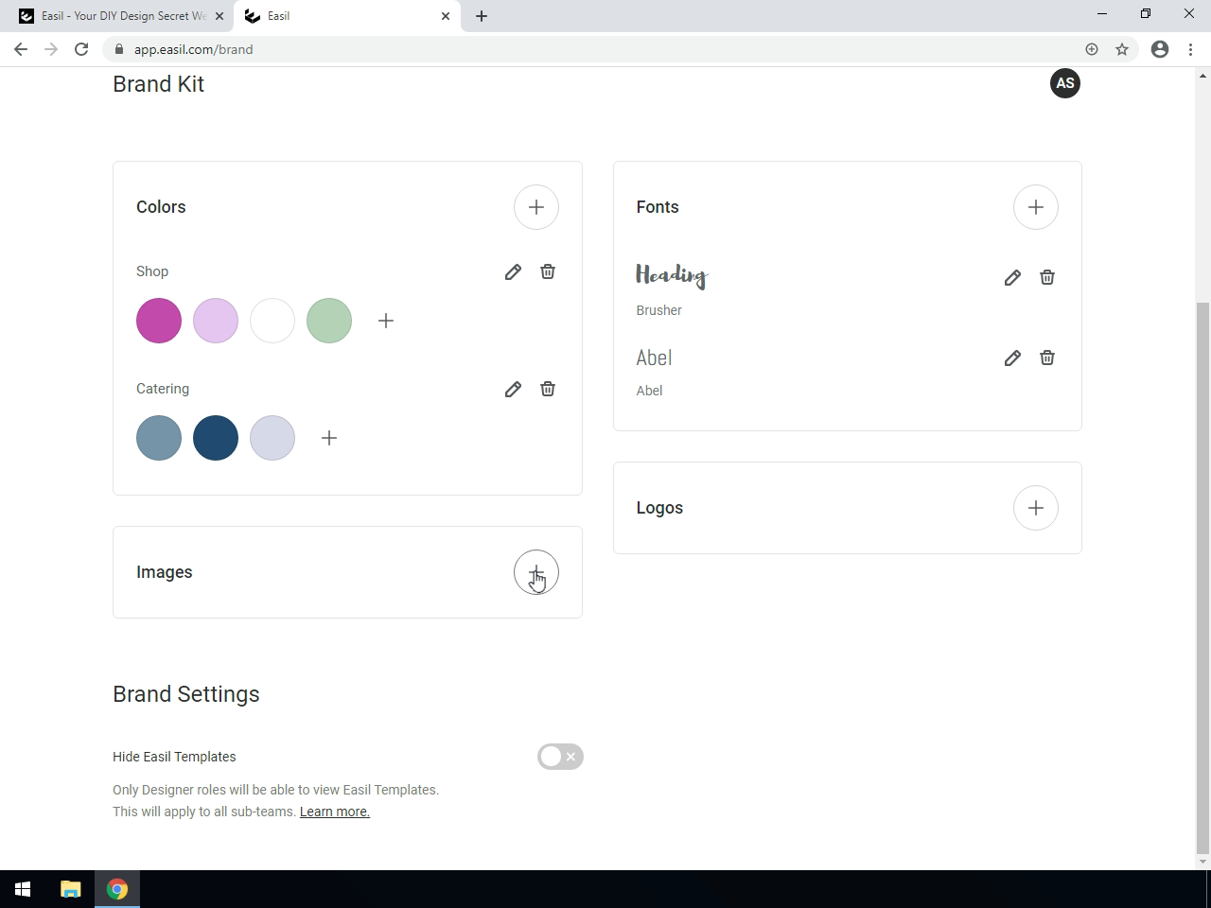Add a color to the Catering palette
The image size is (1211, 908).
329,438
